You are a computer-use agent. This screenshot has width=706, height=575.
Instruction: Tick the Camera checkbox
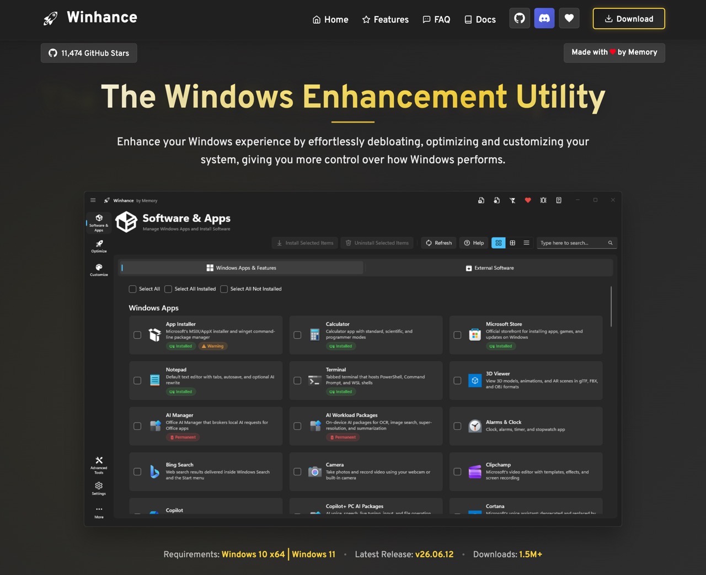297,472
